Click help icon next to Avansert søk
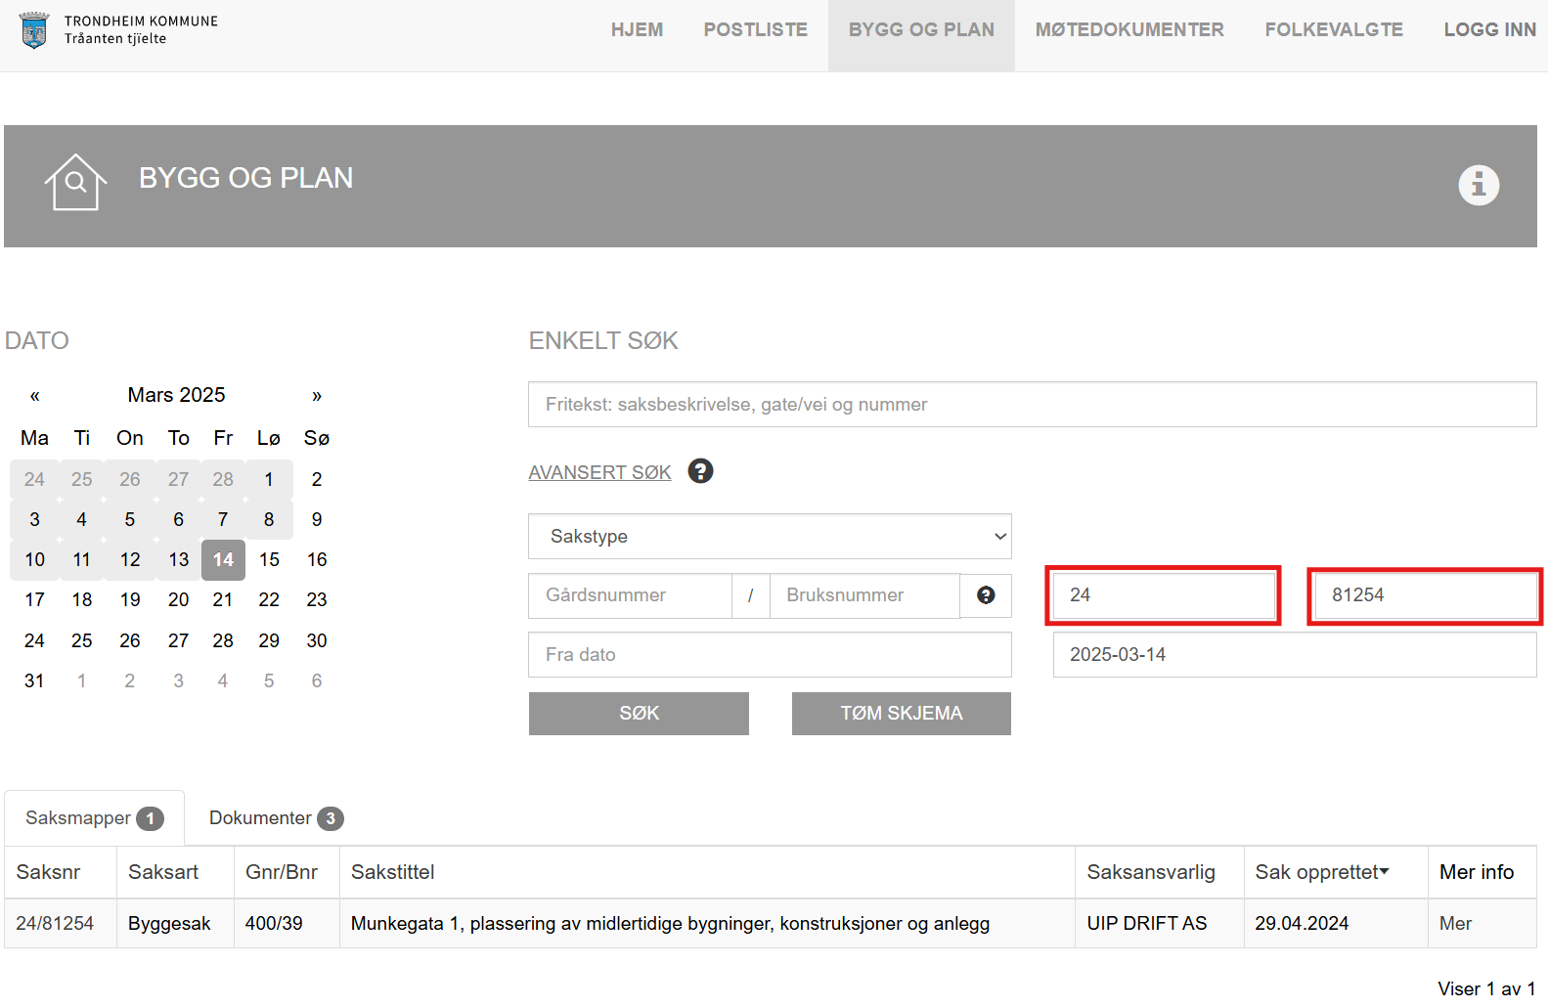The width and height of the screenshot is (1548, 1008). click(700, 471)
